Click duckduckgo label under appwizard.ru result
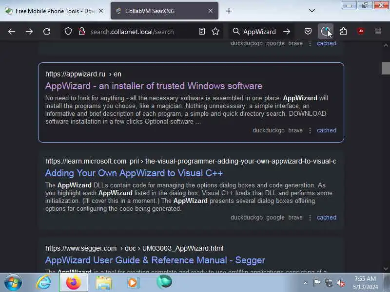Image resolution: width=390 pixels, height=292 pixels. pyautogui.click(x=269, y=130)
